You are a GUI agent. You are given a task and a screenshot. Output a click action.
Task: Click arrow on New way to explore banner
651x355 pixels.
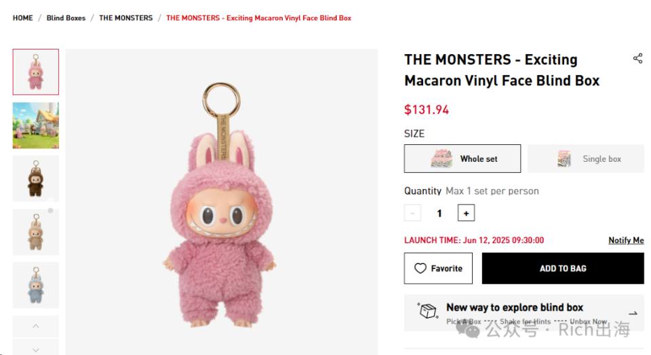633,313
